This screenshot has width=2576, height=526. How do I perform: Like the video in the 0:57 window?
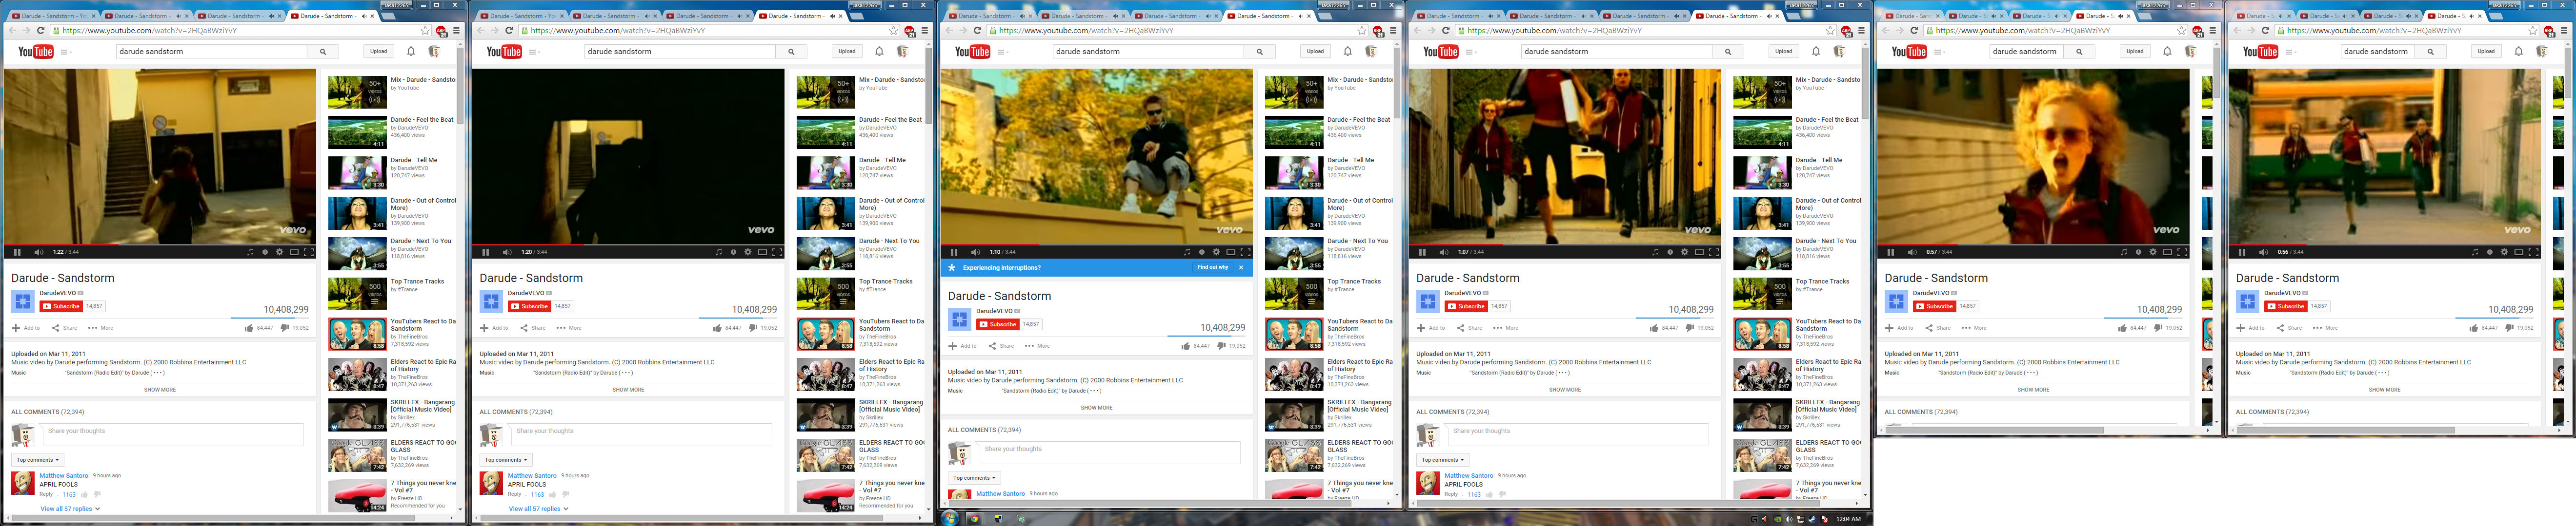tap(2123, 327)
